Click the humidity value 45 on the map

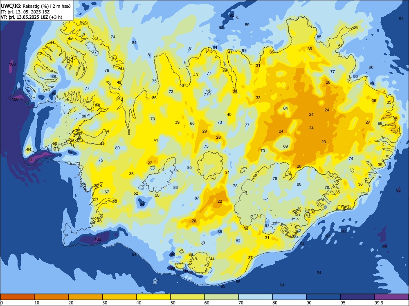[102, 144]
